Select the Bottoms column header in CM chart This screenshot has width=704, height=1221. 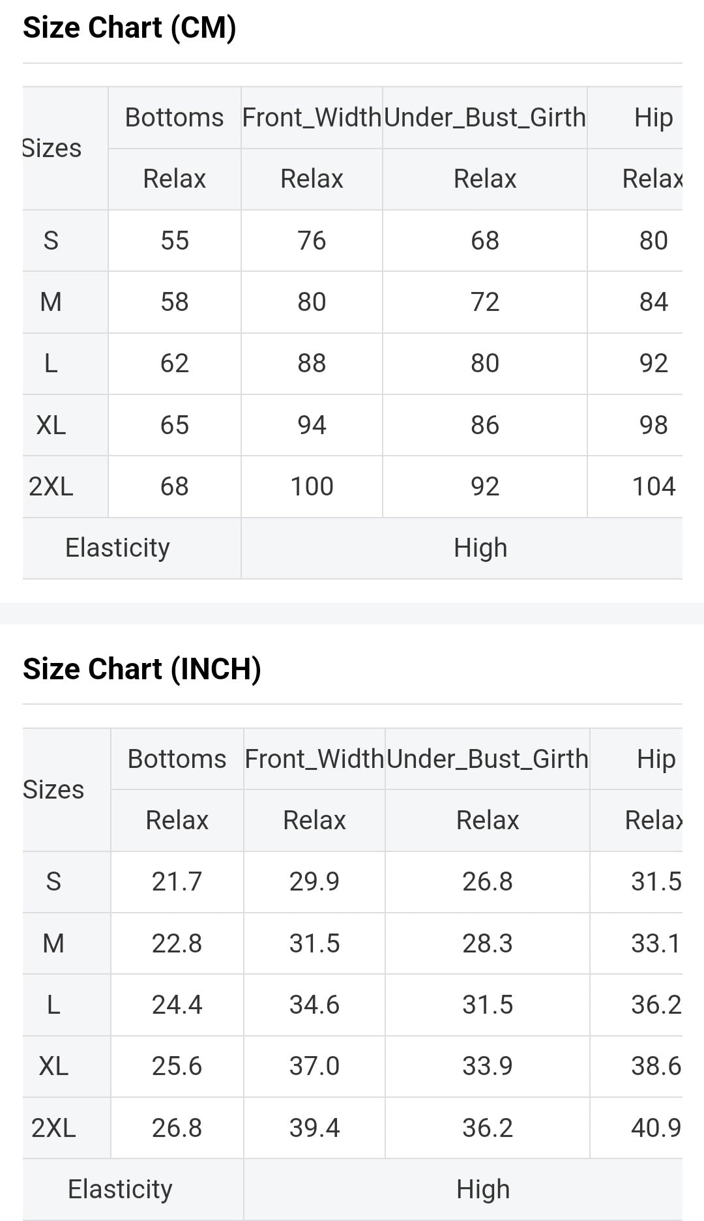[x=174, y=118]
